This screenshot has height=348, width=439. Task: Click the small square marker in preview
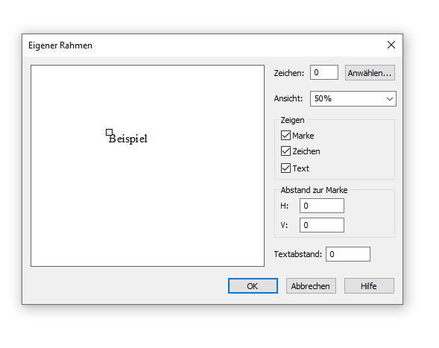(109, 132)
